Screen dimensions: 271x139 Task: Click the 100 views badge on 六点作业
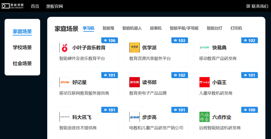(x=250, y=110)
